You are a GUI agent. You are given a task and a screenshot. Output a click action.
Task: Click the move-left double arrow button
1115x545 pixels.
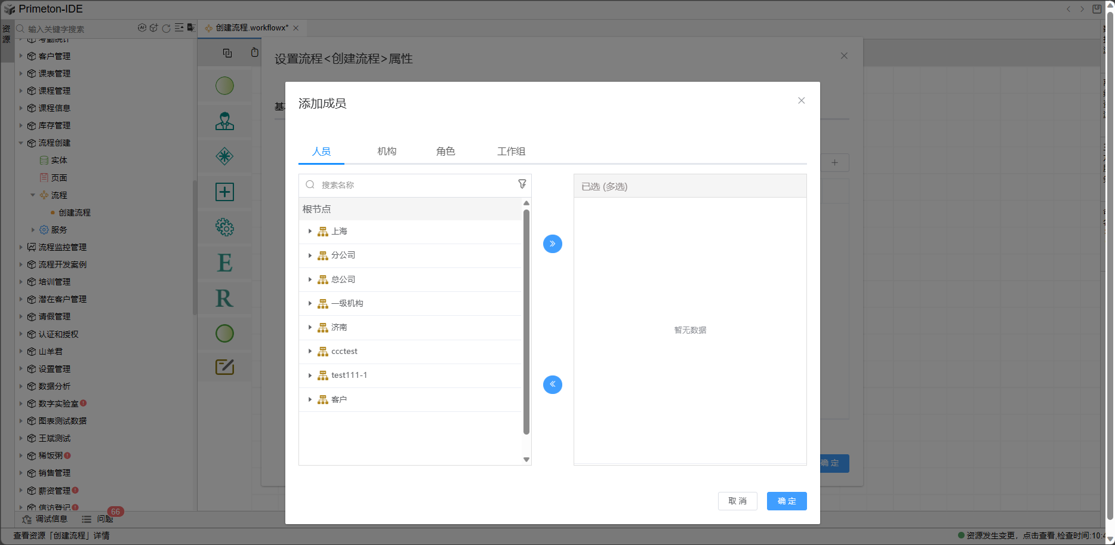(552, 384)
